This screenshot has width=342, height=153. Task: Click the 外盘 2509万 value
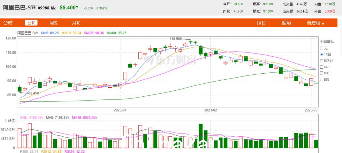(x=330, y=11)
